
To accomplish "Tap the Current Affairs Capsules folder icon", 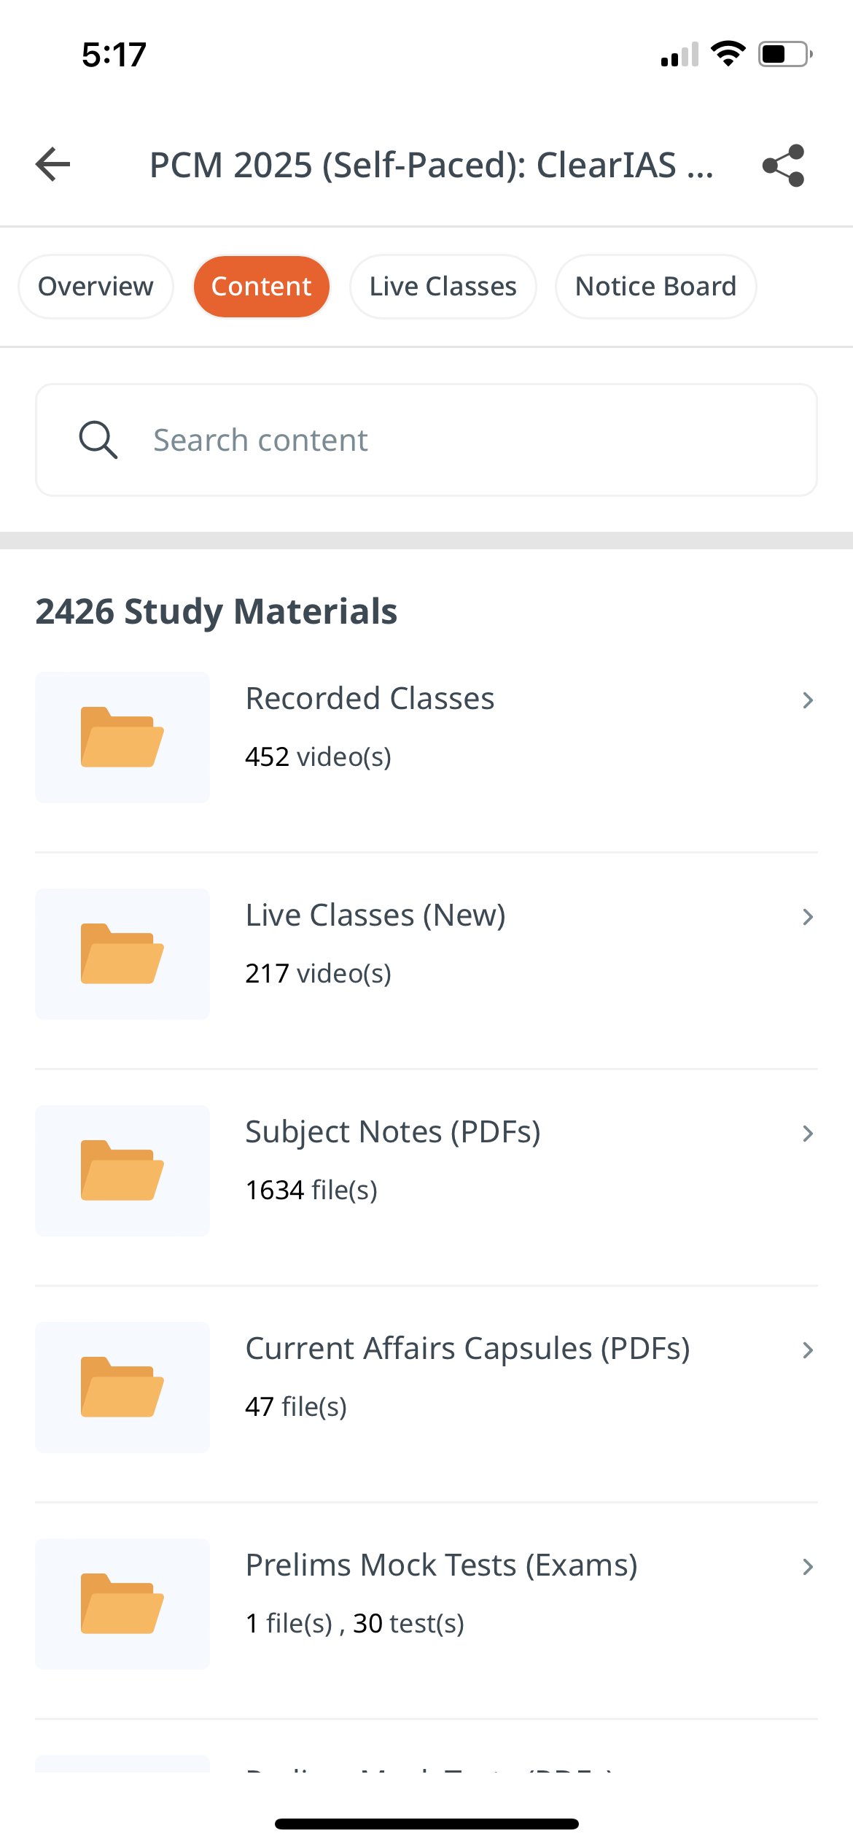I will click(122, 1387).
